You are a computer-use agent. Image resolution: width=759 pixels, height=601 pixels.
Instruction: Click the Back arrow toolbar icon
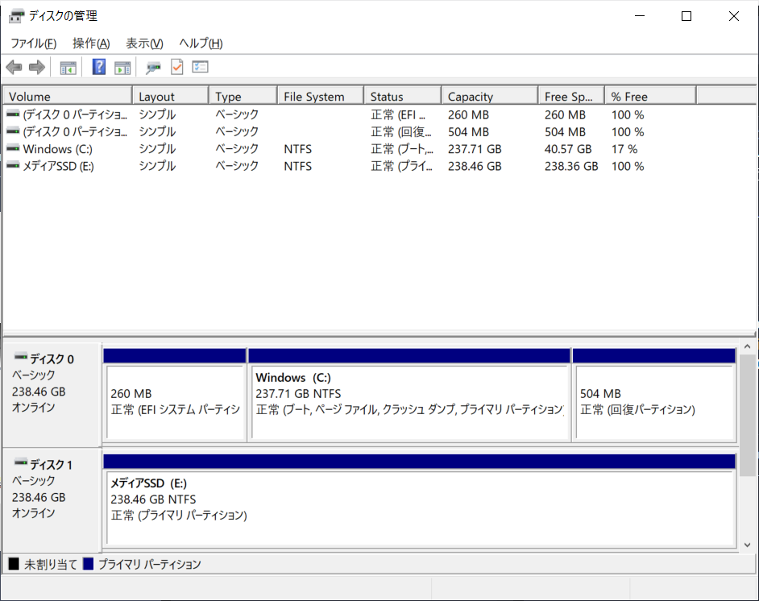[14, 68]
